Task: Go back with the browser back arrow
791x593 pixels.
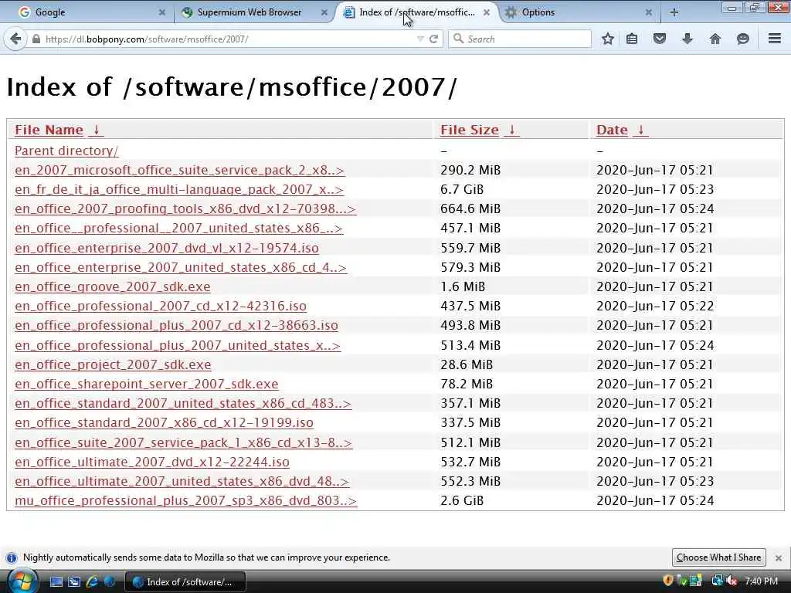Action: pyautogui.click(x=15, y=39)
